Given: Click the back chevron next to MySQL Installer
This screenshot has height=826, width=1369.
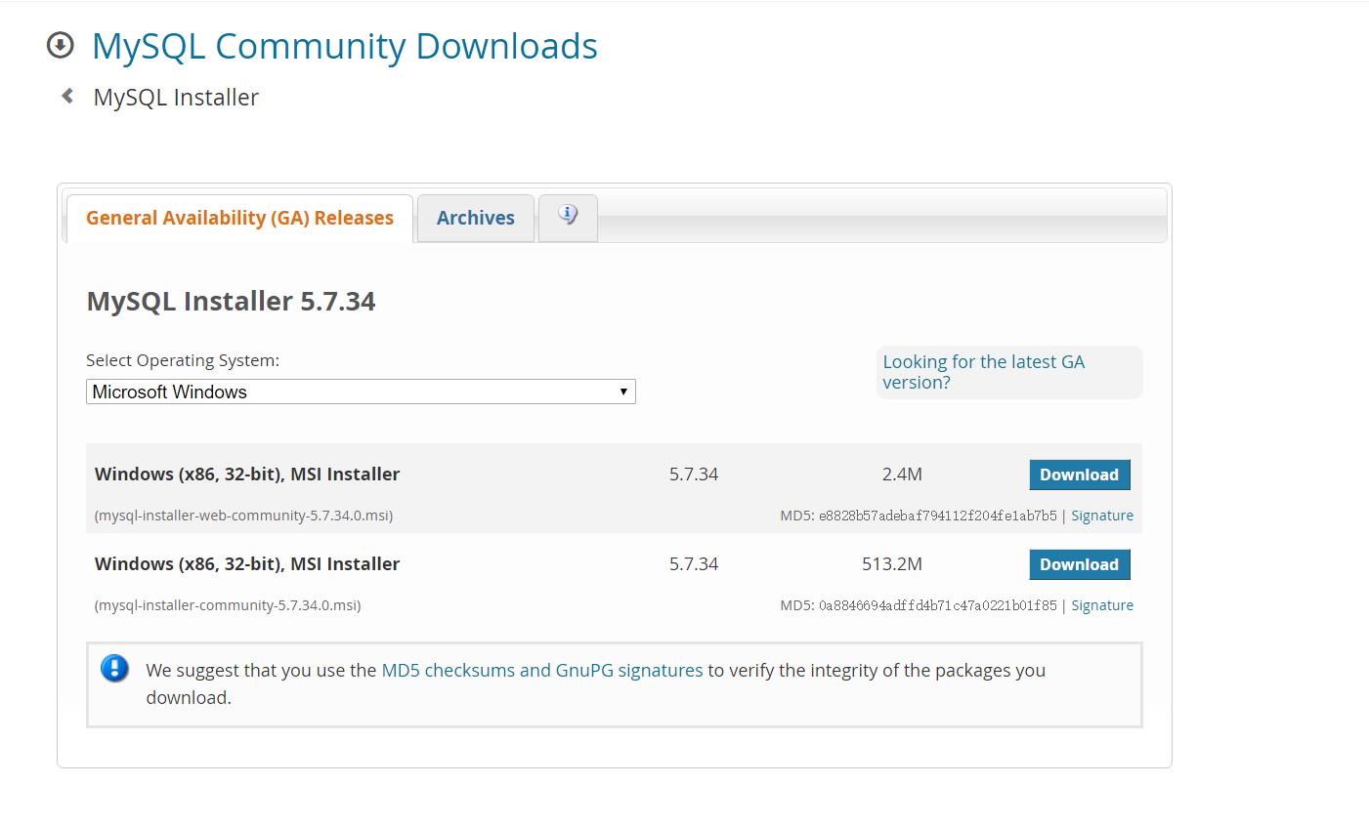Looking at the screenshot, I should (66, 96).
